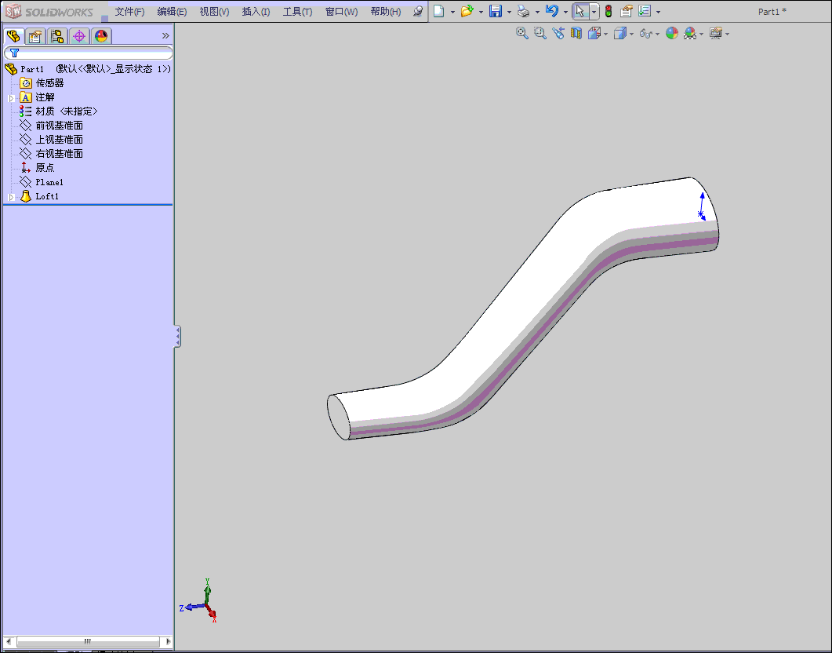Expand the View Orientation dropdown arrow
This screenshot has height=653, width=832.
(605, 34)
